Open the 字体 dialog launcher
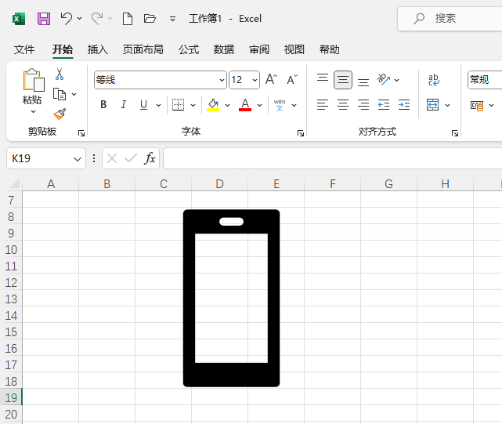The width and height of the screenshot is (502, 424). pos(300,133)
